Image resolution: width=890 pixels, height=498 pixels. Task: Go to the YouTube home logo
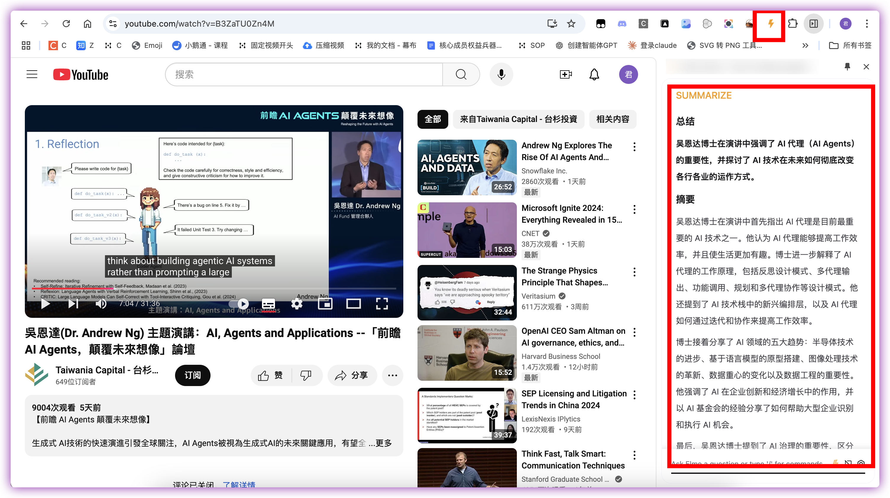tap(80, 74)
